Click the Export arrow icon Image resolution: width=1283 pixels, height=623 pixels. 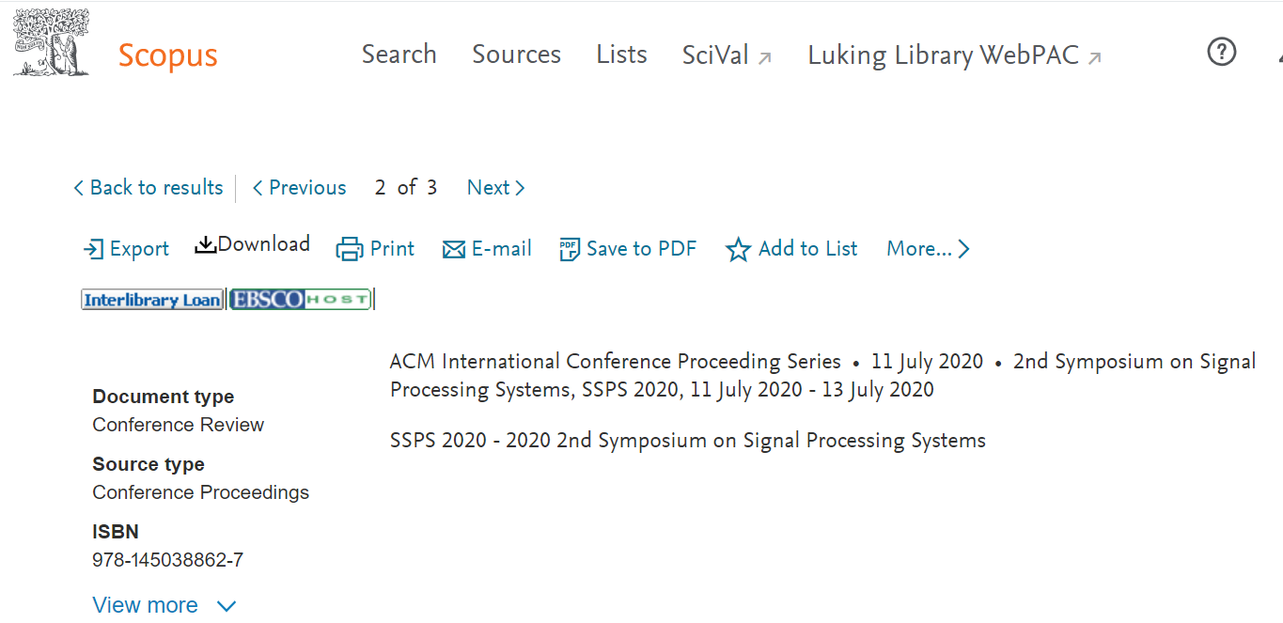tap(93, 249)
